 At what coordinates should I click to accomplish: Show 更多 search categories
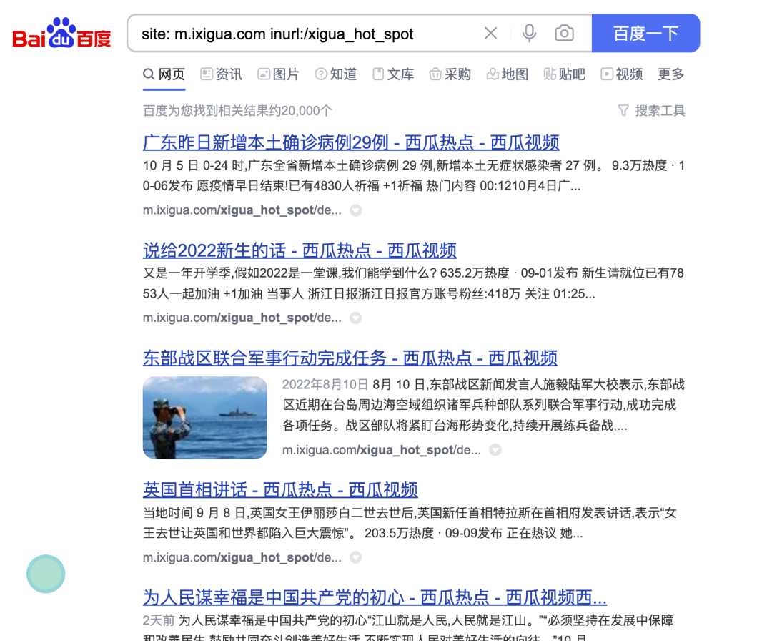coord(671,74)
